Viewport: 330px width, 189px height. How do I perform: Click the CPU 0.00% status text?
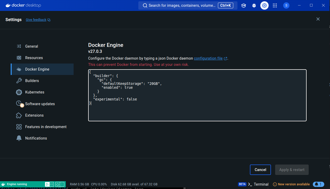pyautogui.click(x=99, y=184)
